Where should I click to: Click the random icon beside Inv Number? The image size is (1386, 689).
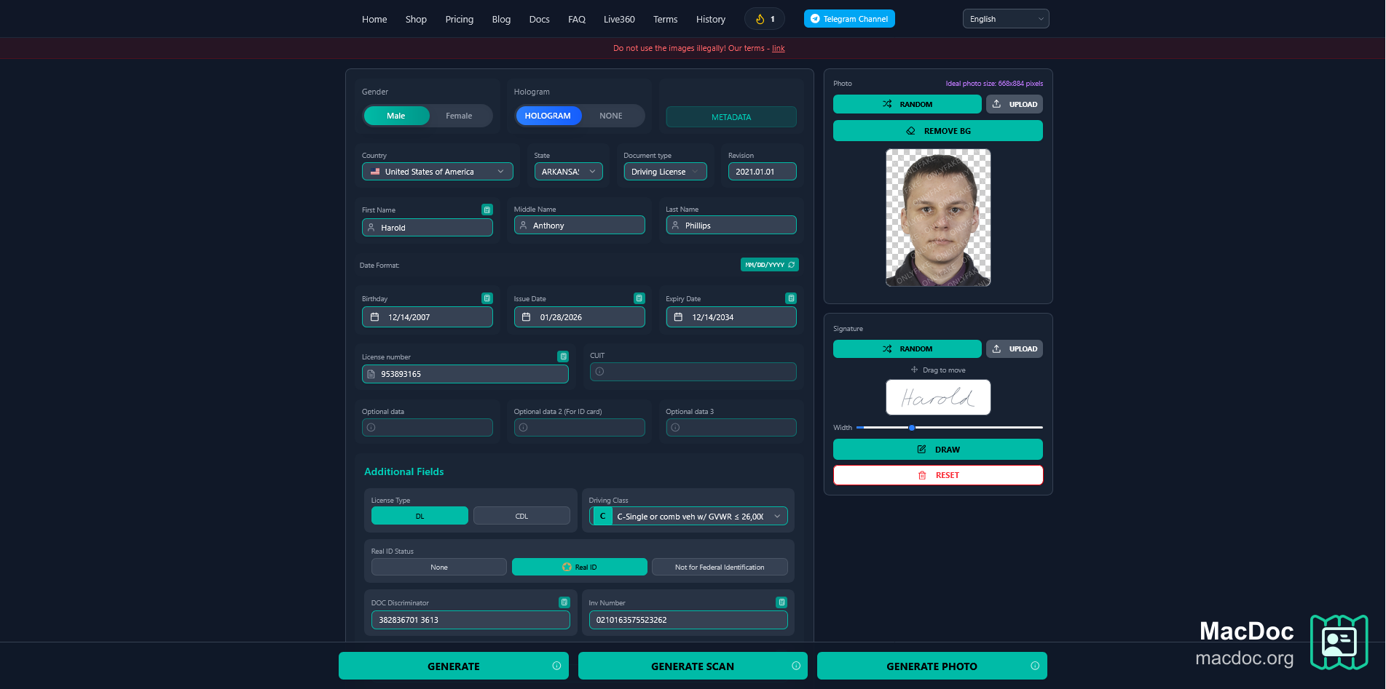[781, 602]
